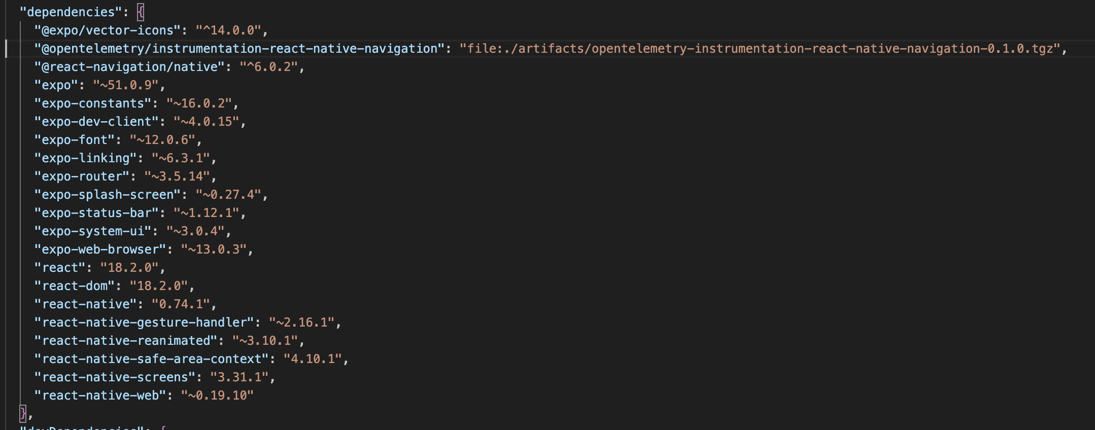The width and height of the screenshot is (1095, 430).
Task: Click the closing brace of dependencies
Action: click(23, 414)
